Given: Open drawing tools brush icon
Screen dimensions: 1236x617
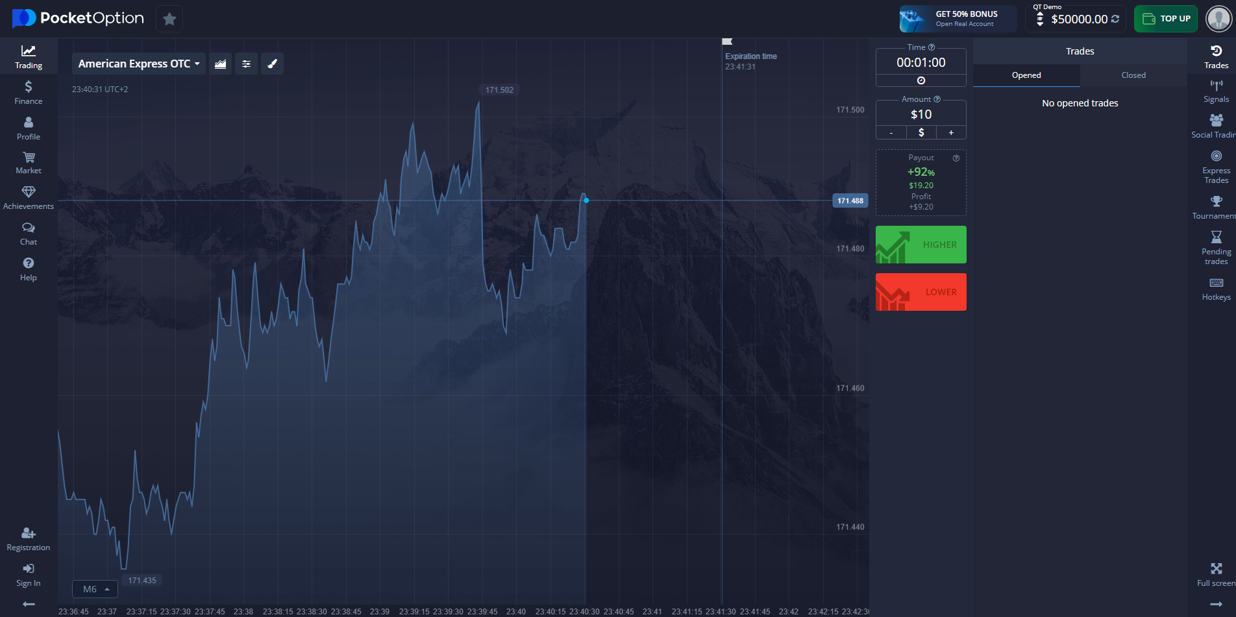Looking at the screenshot, I should tap(273, 64).
